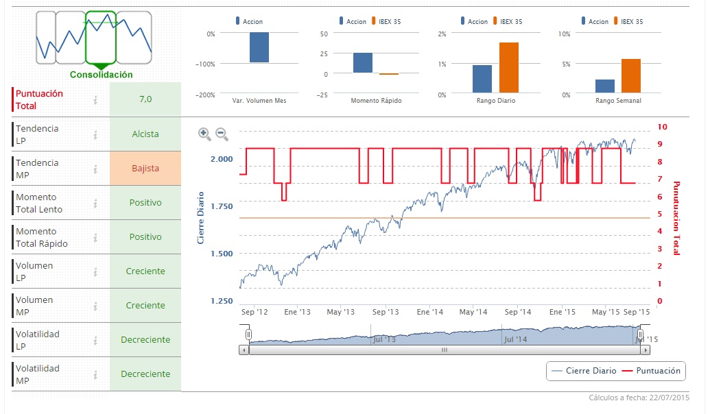Open info icon for Tendencia LP
The image size is (710, 414).
coord(95,135)
